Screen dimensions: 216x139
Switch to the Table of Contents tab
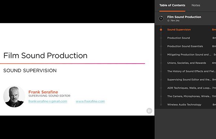172,5
